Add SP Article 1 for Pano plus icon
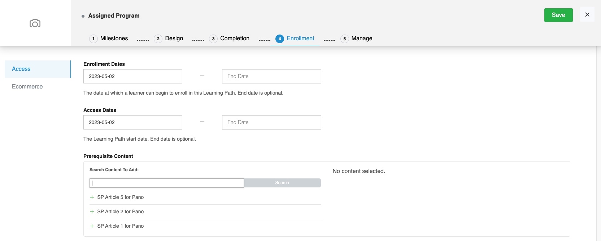Image resolution: width=601 pixels, height=241 pixels. pos(92,226)
